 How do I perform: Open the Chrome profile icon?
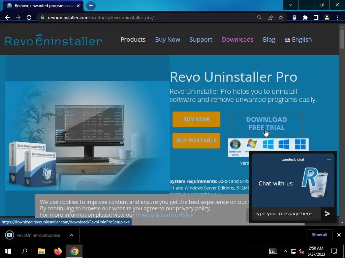coord(327,17)
